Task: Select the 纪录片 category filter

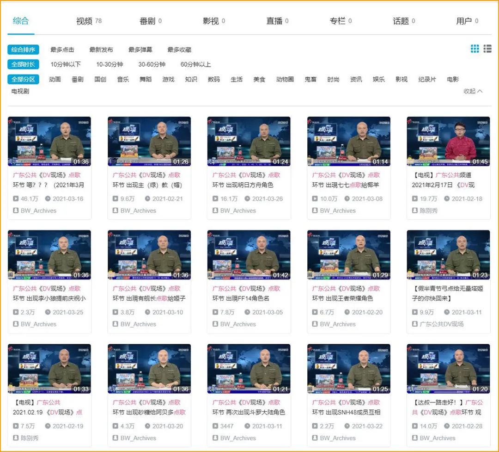Action: tap(426, 79)
